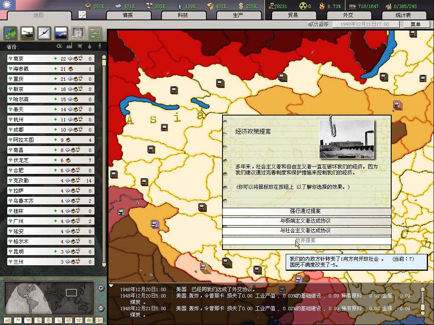This screenshot has height=325, width=434.
Task: Select 拉萨 province row
Action: tap(51, 191)
